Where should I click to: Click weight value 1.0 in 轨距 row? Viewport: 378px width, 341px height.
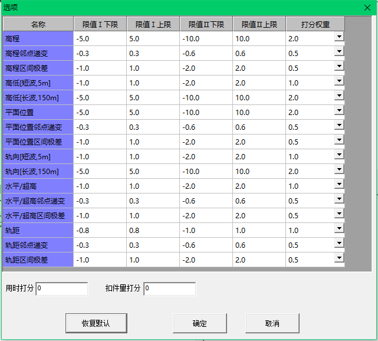(294, 230)
